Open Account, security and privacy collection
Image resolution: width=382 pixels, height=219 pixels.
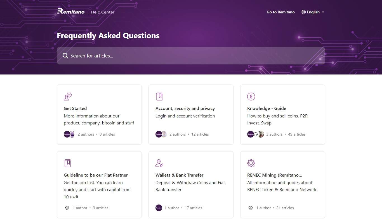click(185, 108)
